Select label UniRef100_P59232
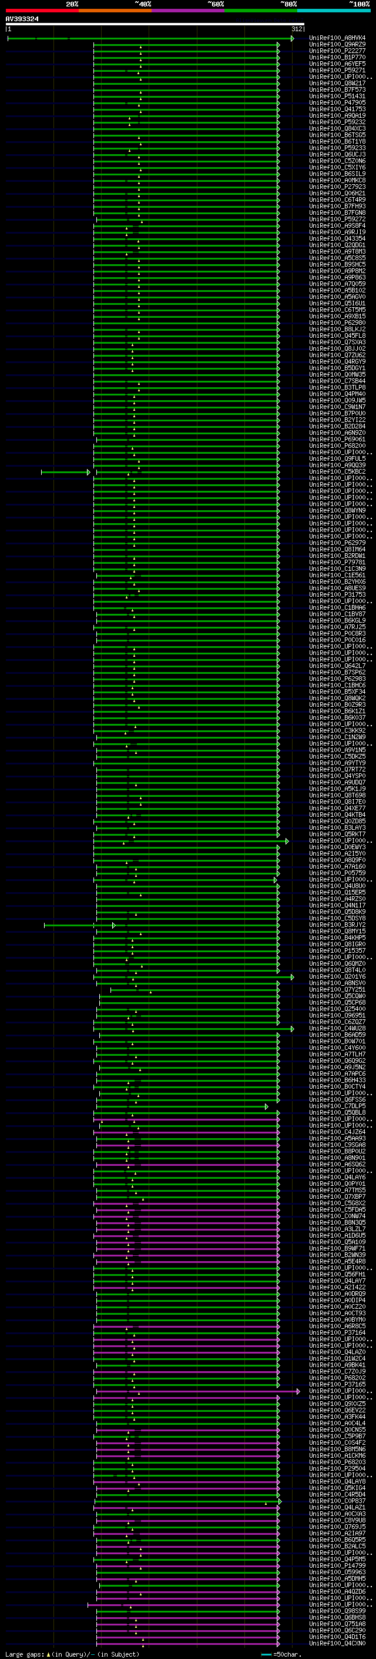 [x=337, y=122]
